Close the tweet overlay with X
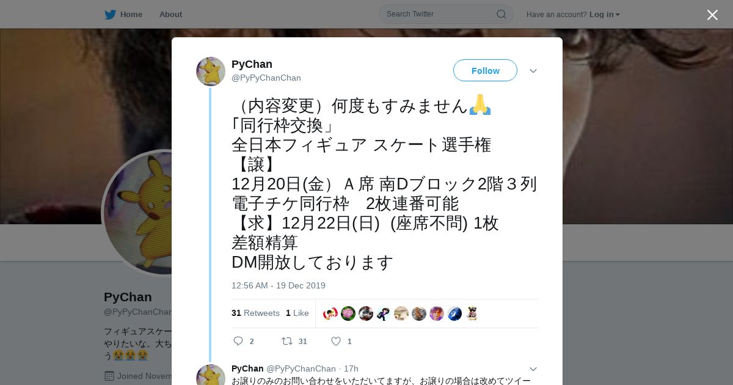 [x=712, y=15]
